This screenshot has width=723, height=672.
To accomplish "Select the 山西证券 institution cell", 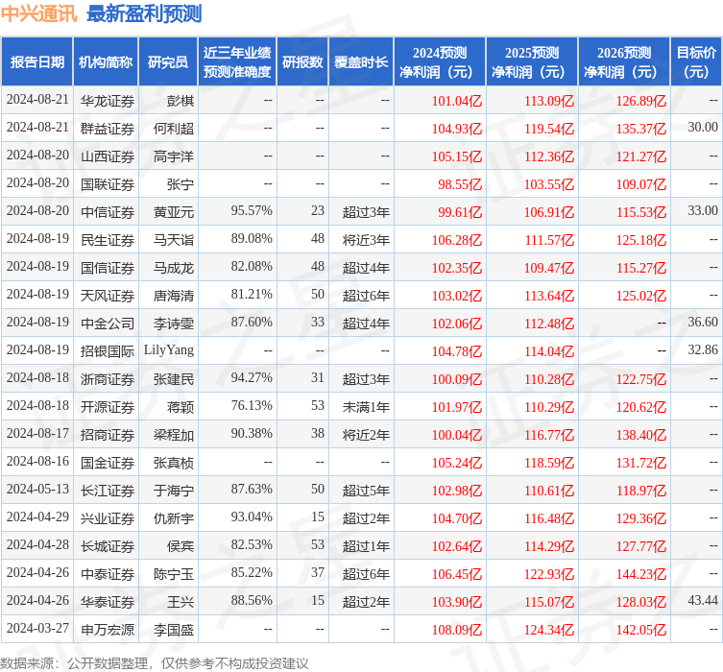I will pyautogui.click(x=107, y=156).
